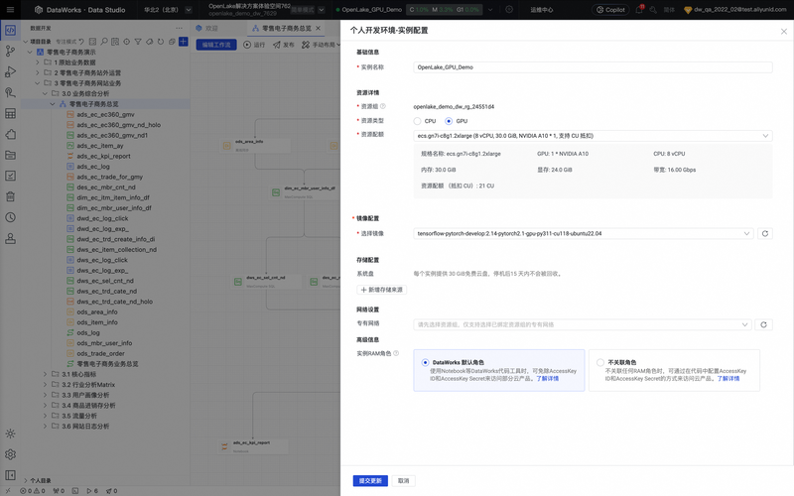Open the 手动布局 layout menu
Screen dimensions: 794x496
[x=321, y=45]
